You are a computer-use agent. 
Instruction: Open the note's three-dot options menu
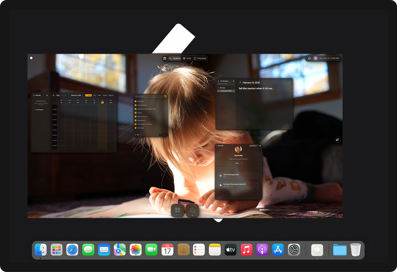click(288, 82)
